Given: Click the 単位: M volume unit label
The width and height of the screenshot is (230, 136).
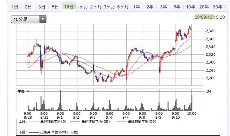Looking at the screenshot, I should click(24, 91).
